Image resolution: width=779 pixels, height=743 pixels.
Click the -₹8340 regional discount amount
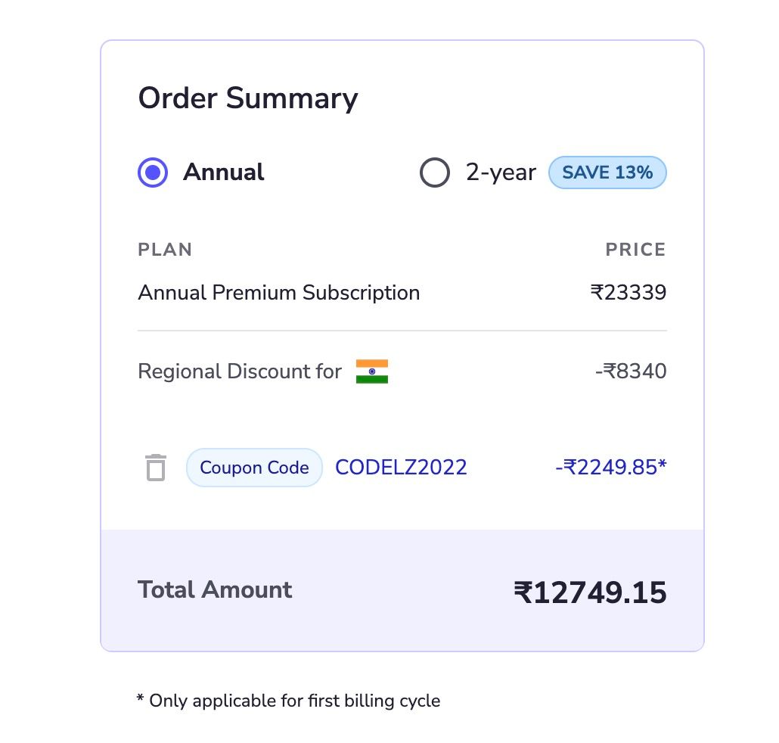point(631,371)
